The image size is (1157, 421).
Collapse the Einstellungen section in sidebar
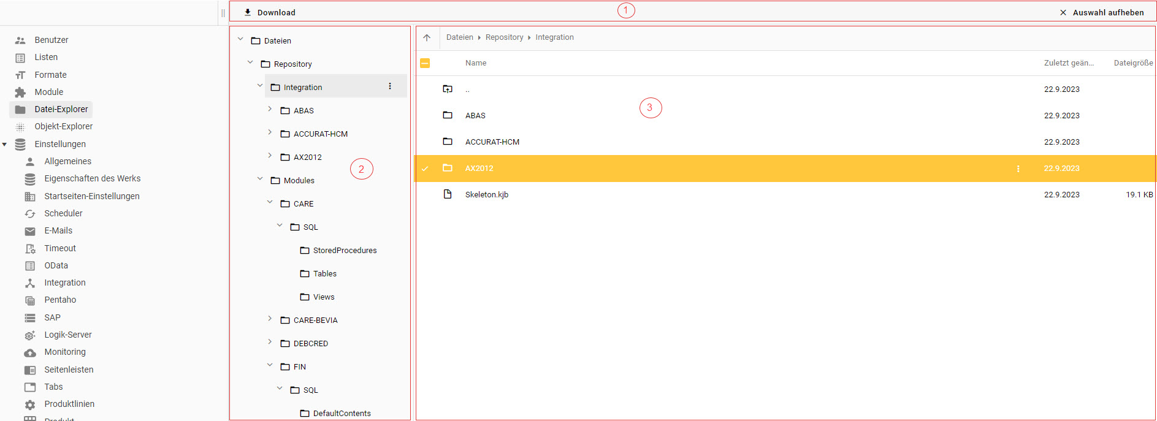point(5,145)
